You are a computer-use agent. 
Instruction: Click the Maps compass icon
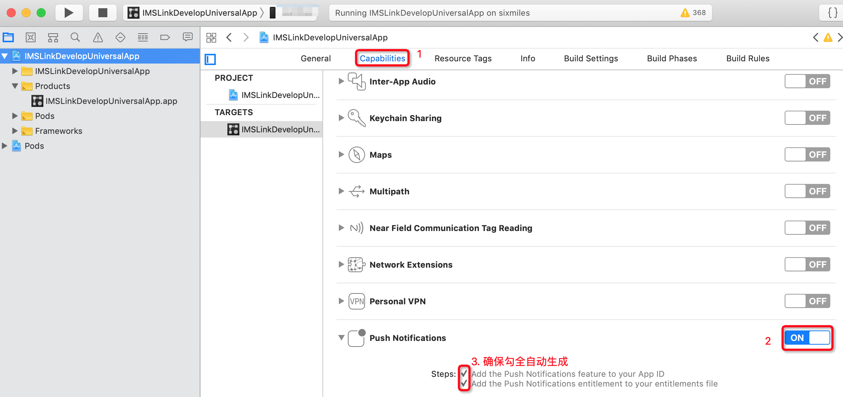[x=357, y=155]
